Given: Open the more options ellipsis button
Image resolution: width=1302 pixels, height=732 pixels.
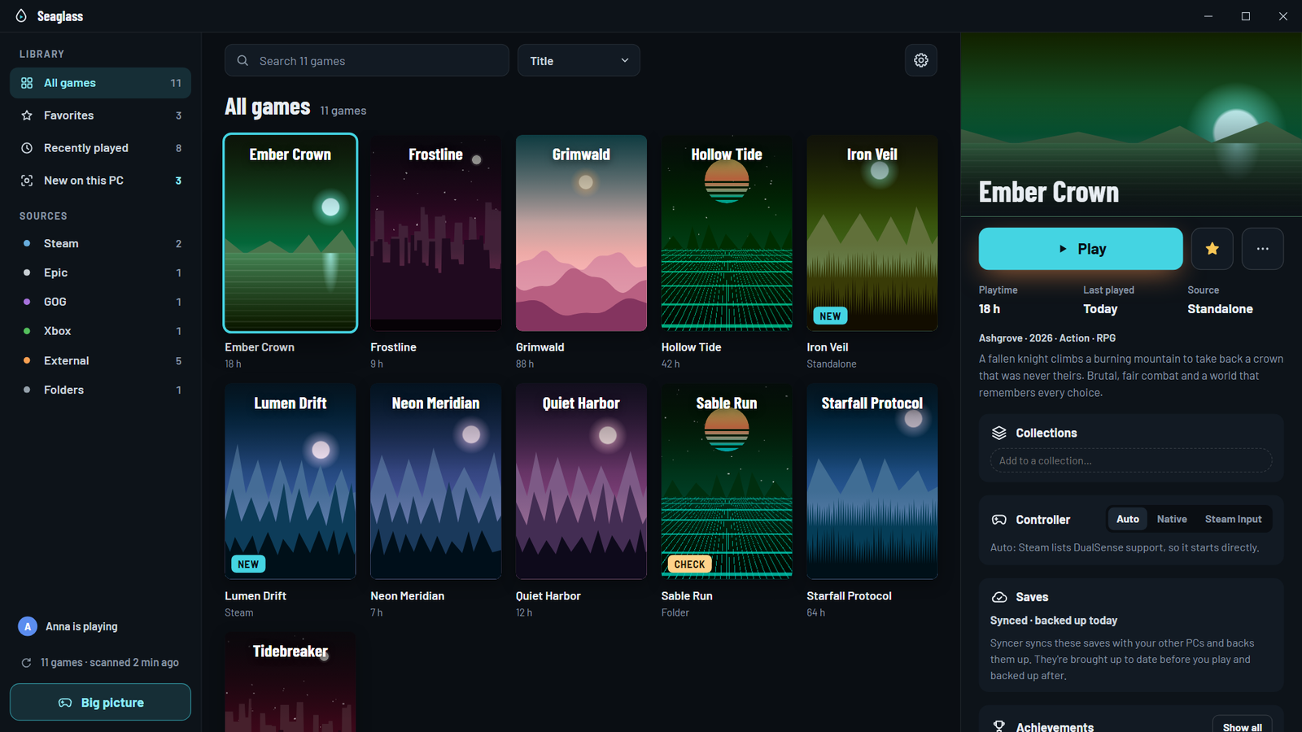Looking at the screenshot, I should 1262,249.
